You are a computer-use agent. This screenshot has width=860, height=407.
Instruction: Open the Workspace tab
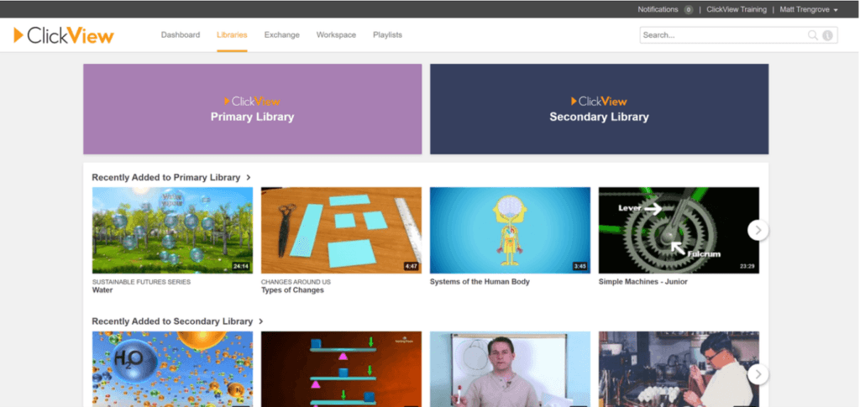pyautogui.click(x=336, y=35)
